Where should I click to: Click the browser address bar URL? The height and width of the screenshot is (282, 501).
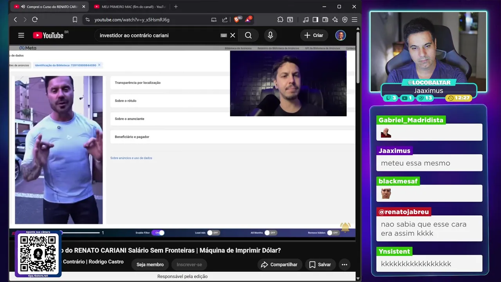click(x=132, y=20)
